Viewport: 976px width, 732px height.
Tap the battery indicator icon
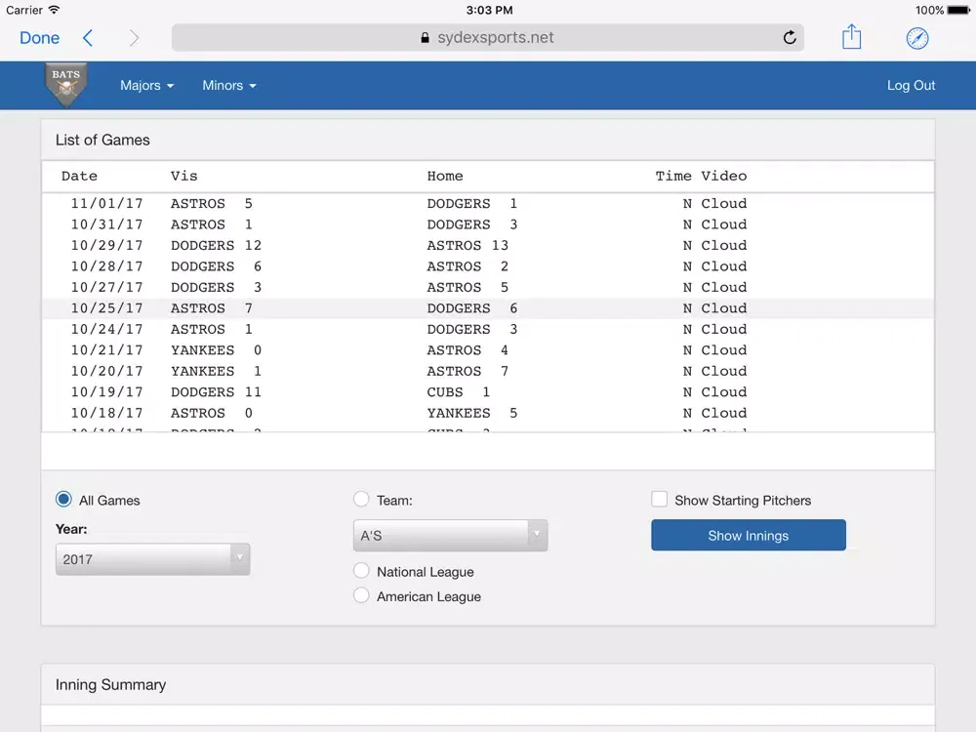point(958,10)
